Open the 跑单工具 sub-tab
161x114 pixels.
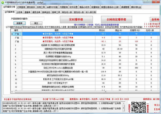click(56, 12)
